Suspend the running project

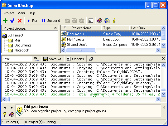(51, 21)
